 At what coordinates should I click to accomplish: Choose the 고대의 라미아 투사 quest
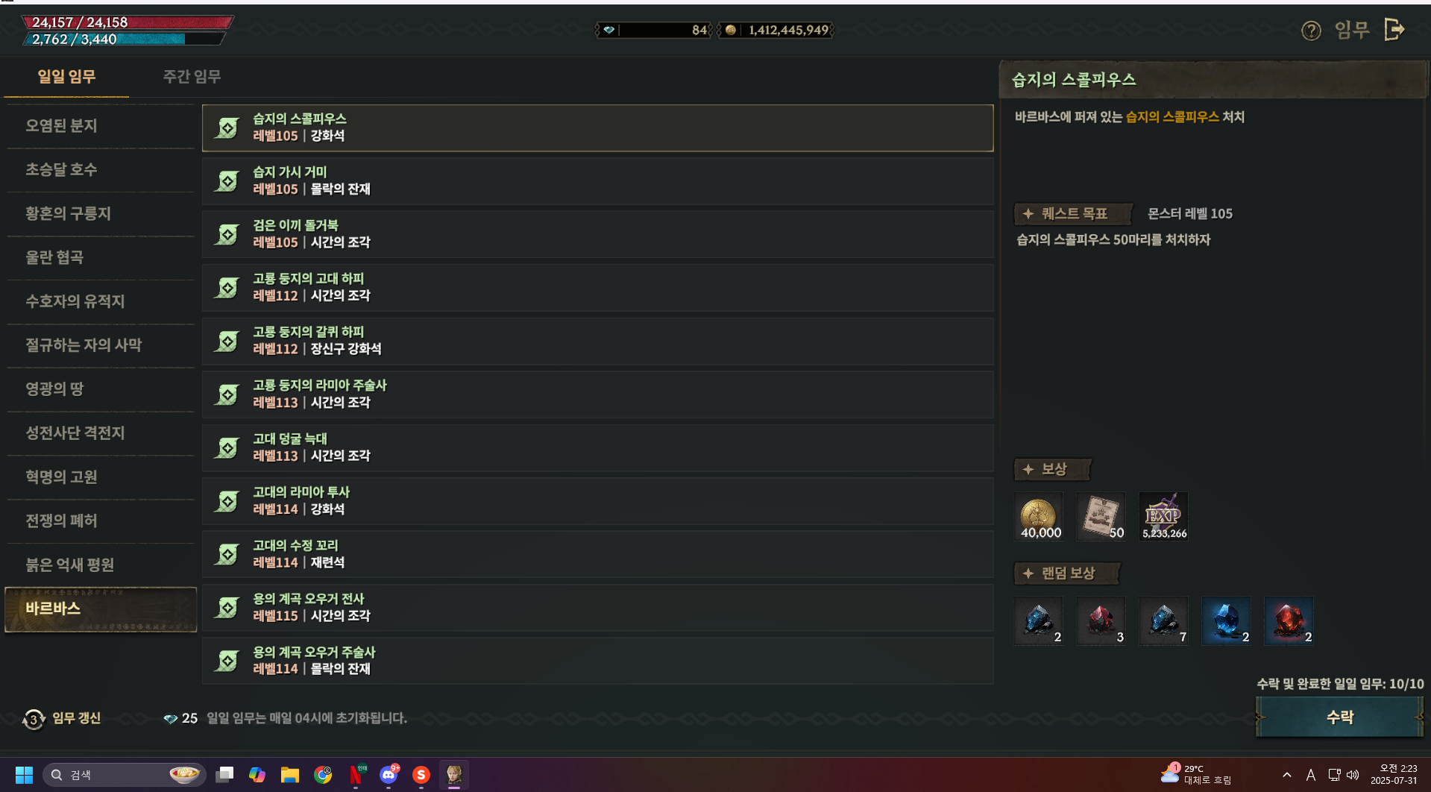(597, 500)
